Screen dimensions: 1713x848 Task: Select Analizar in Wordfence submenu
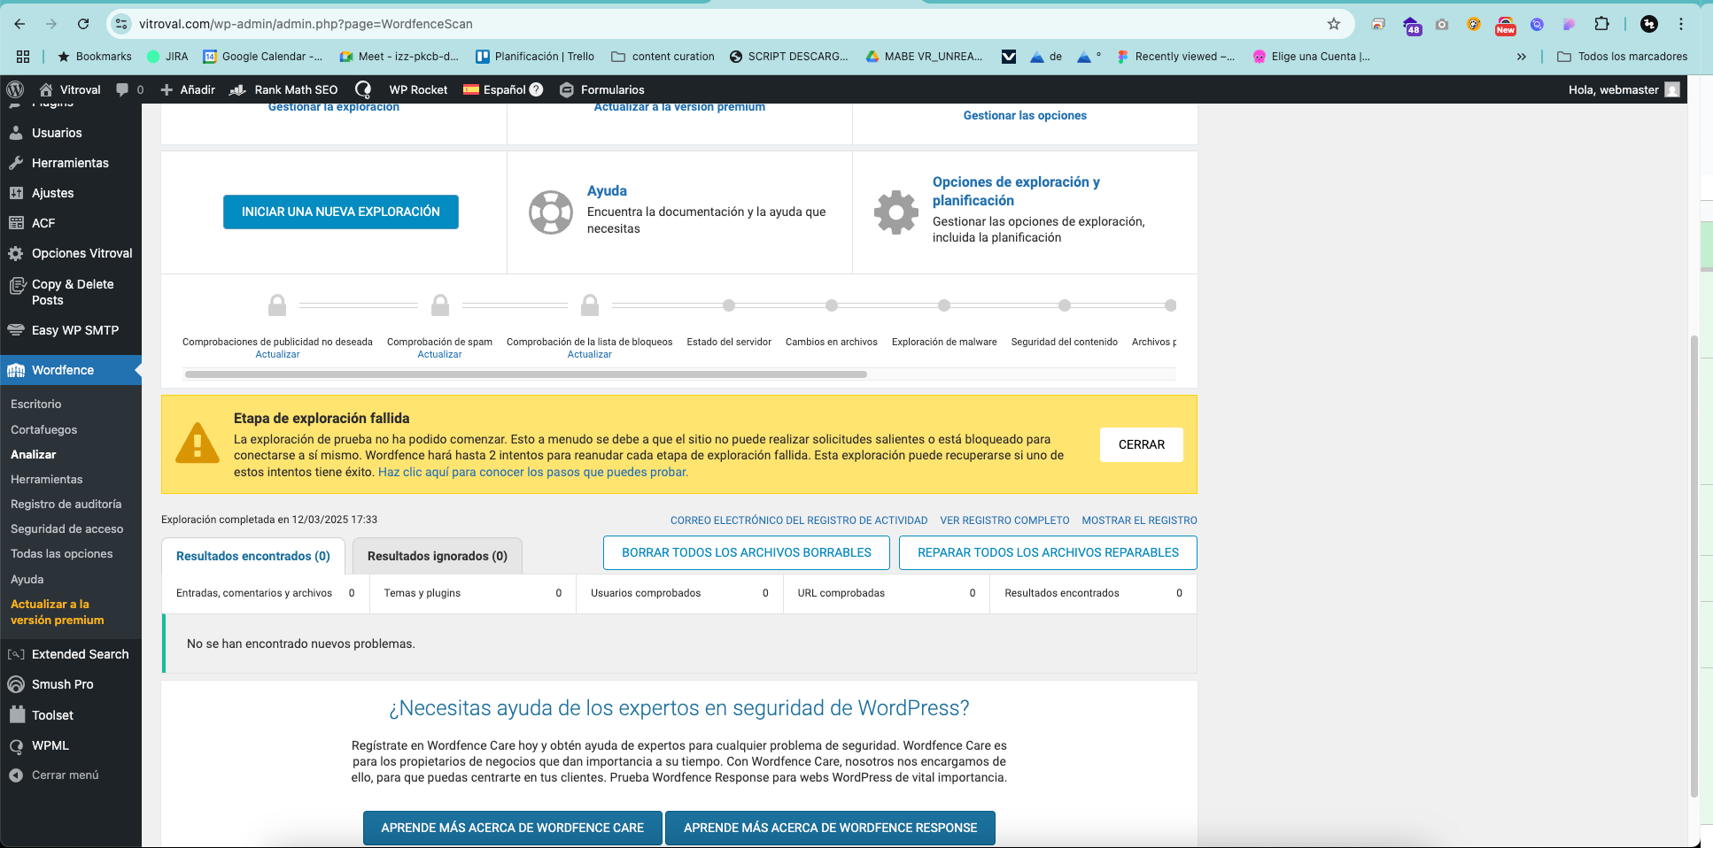coord(34,454)
